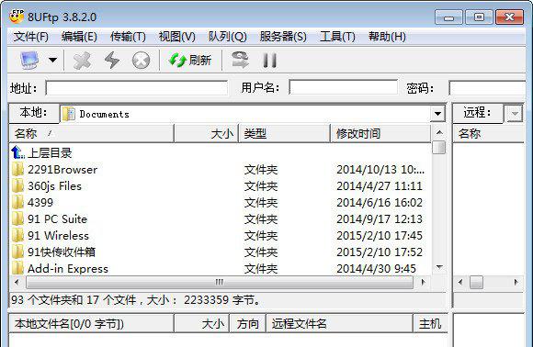This screenshot has width=533, height=347.
Task: Click the 刷新 refresh button
Action: (x=190, y=61)
